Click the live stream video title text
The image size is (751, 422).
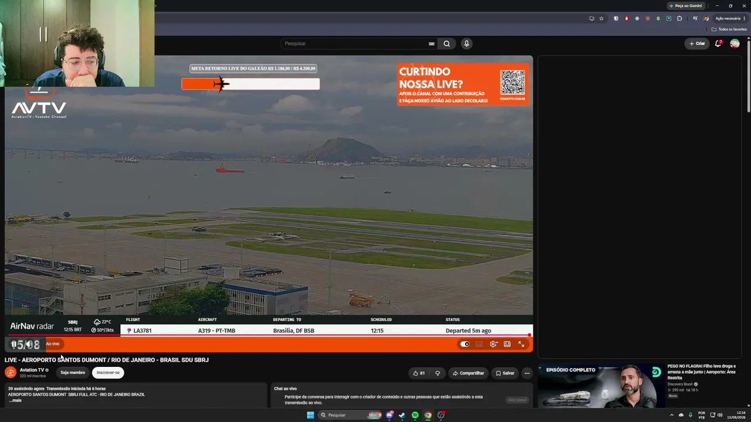[x=107, y=360]
